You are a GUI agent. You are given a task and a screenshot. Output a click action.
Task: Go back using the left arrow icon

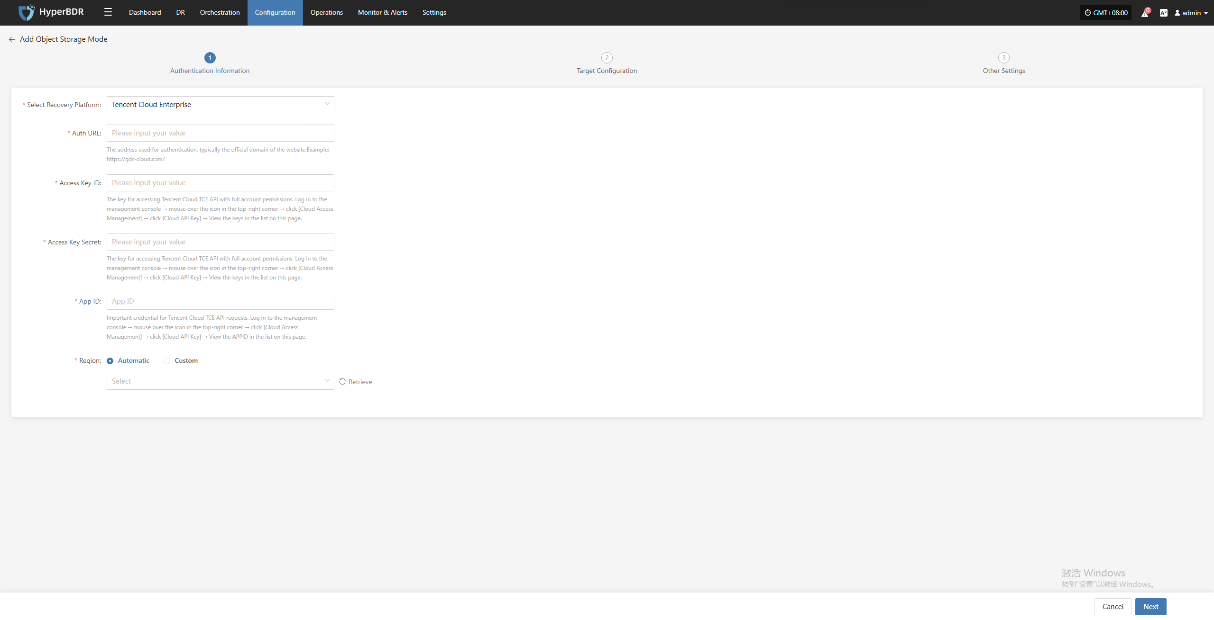(x=12, y=39)
